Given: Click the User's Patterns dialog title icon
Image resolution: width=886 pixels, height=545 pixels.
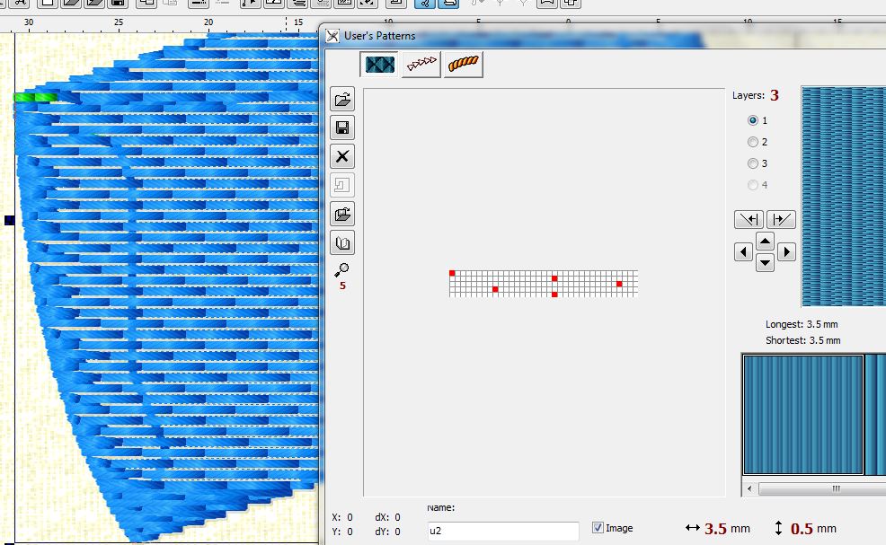Looking at the screenshot, I should (x=332, y=36).
